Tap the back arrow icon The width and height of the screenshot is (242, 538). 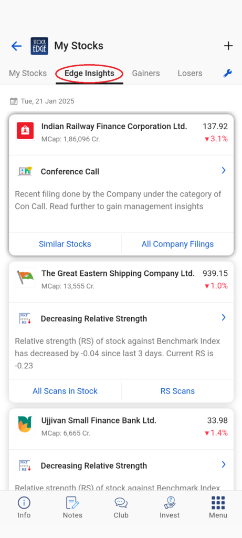tap(16, 46)
